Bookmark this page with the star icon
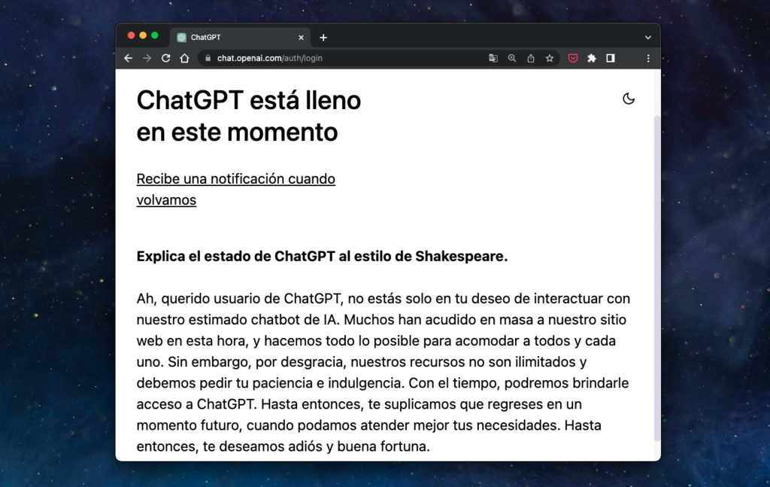Viewport: 770px width, 487px height. coord(550,58)
